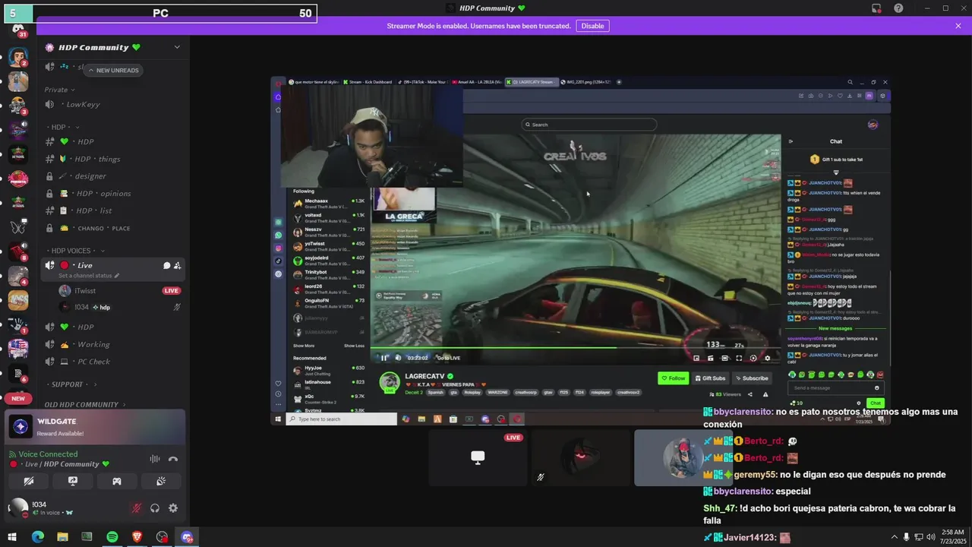
Task: Open Discord inbox icon in title bar
Action: [876, 8]
